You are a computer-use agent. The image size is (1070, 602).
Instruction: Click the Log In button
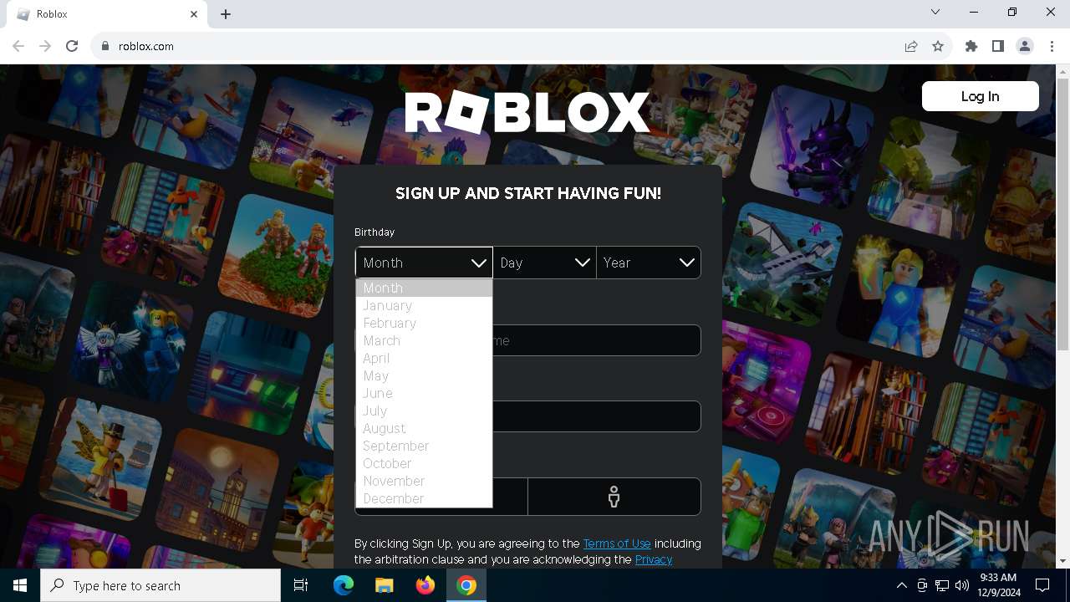[x=980, y=96]
